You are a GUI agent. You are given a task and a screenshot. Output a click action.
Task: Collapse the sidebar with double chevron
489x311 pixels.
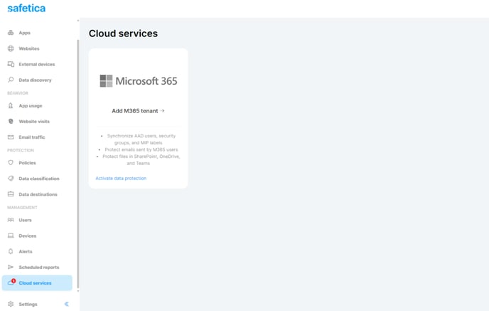(66, 304)
